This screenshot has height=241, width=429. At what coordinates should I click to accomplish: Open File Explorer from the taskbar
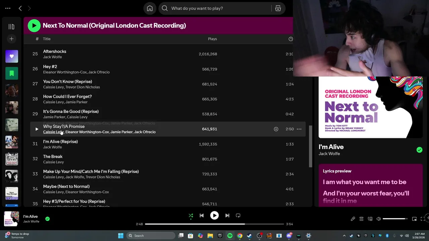(x=210, y=236)
